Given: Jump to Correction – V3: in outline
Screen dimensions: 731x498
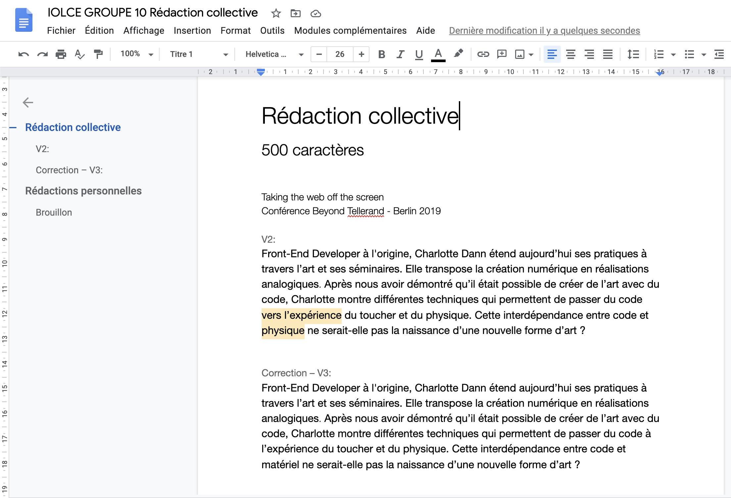Looking at the screenshot, I should point(69,170).
